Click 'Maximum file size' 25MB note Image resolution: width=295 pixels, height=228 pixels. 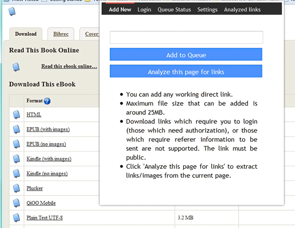click(192, 108)
